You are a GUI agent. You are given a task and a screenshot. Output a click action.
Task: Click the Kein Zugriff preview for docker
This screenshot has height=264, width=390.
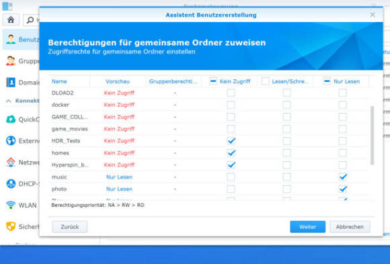(119, 105)
